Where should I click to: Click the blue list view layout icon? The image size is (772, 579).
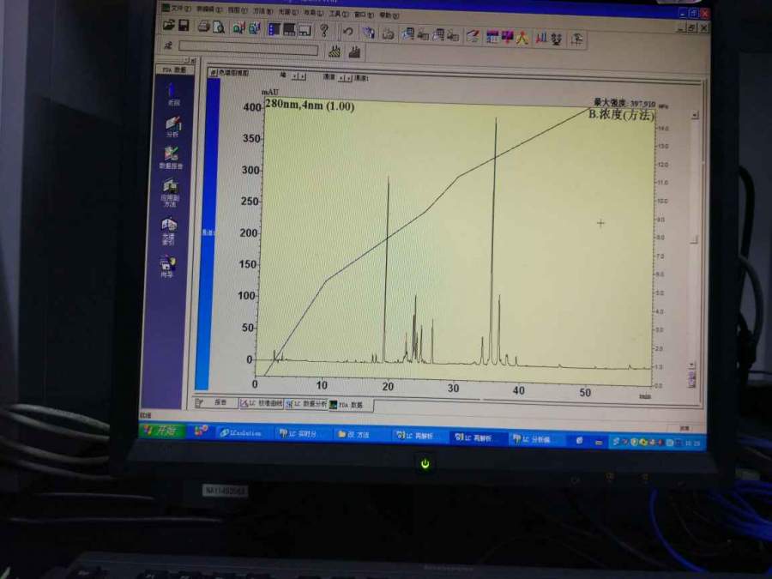274,28
